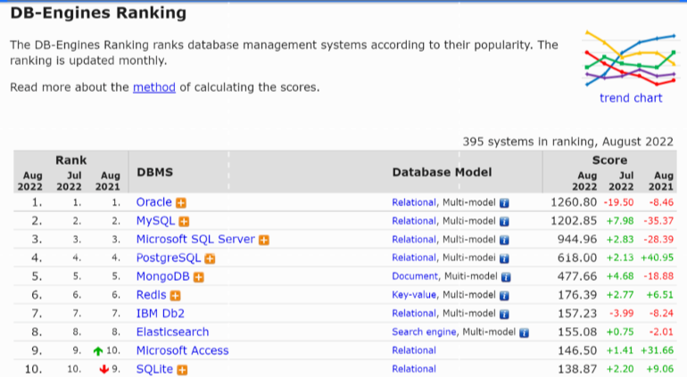Click the green up arrow for Microsoft Access
Screen dimensions: 687x377
tap(98, 351)
